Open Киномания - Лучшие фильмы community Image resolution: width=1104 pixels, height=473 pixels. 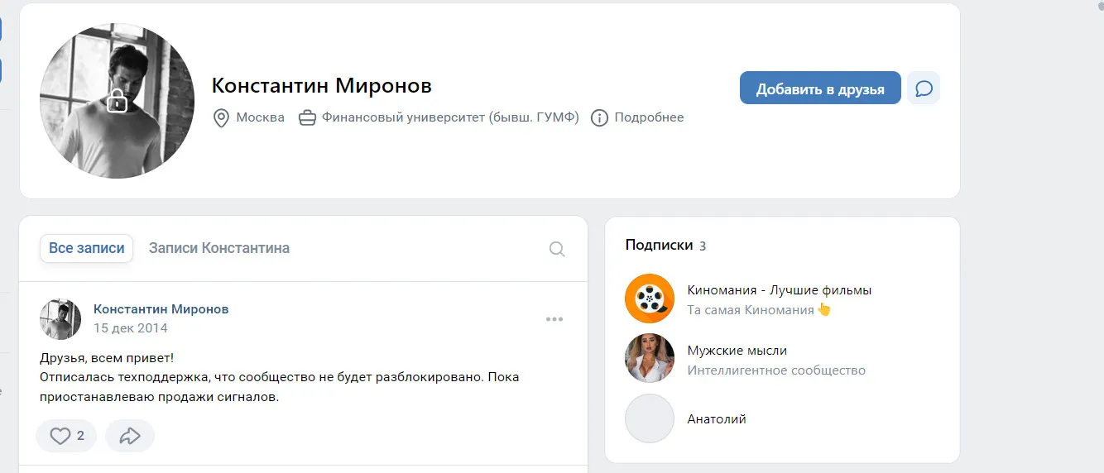tap(780, 290)
